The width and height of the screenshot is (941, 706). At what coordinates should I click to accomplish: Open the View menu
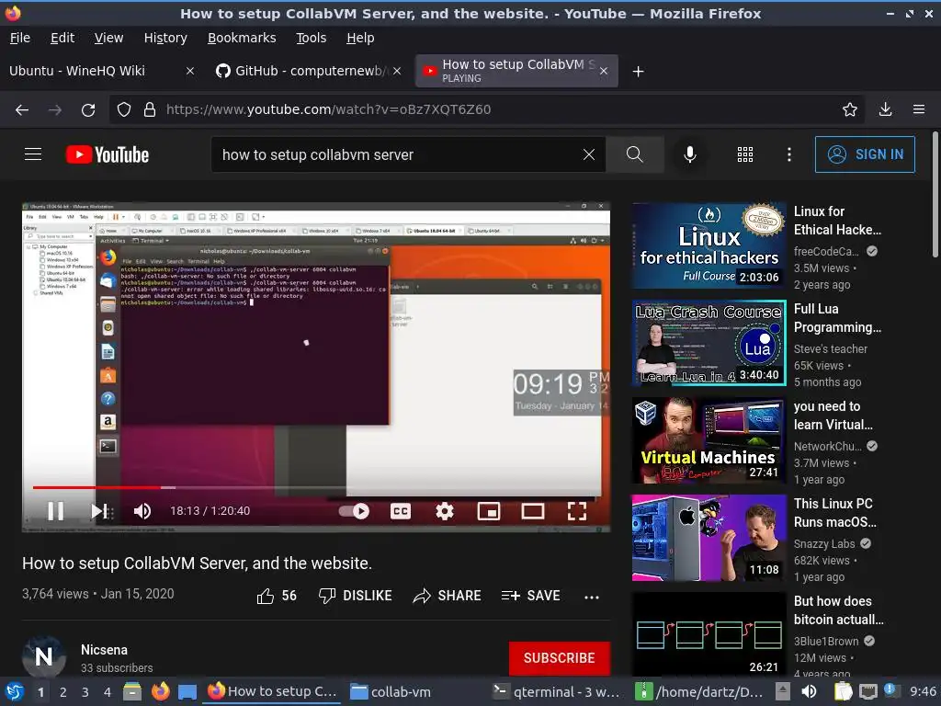108,38
